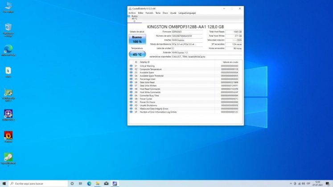Select the flame icon desktop shortcut
This screenshot has width=333, height=187.
8,137
